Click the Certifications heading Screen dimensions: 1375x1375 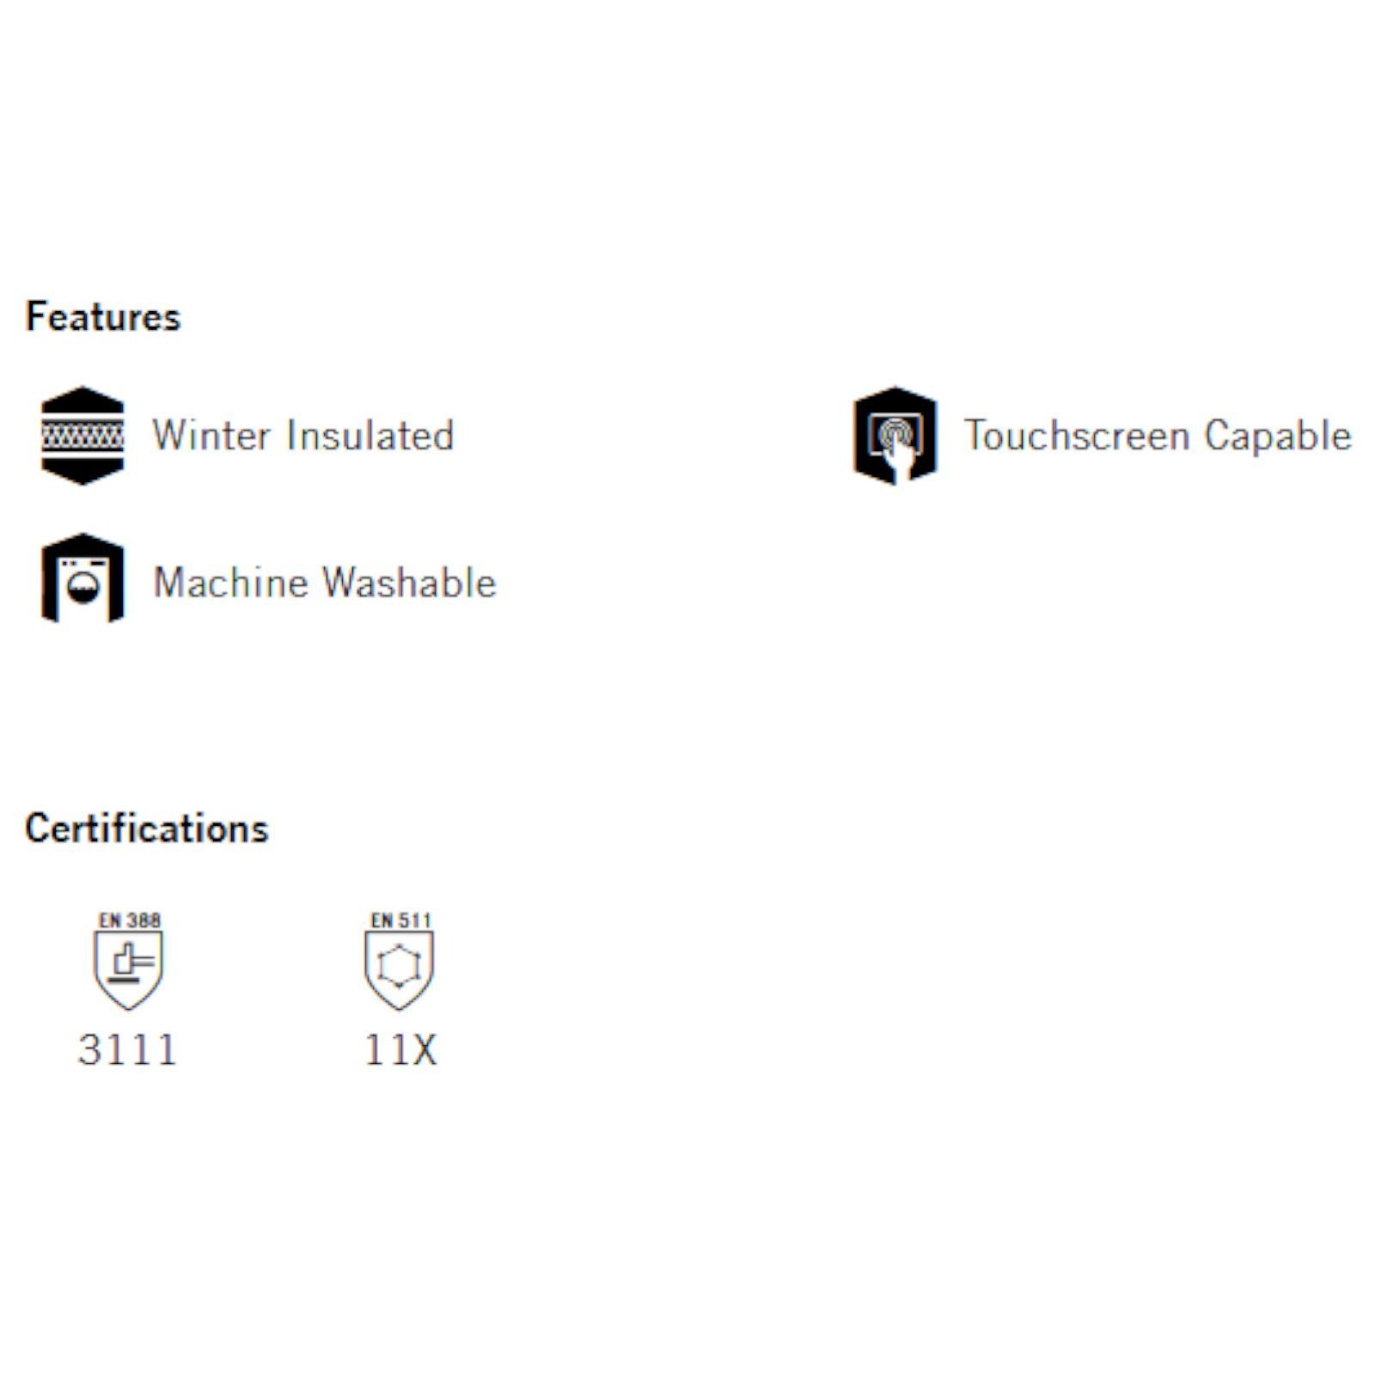(x=147, y=828)
